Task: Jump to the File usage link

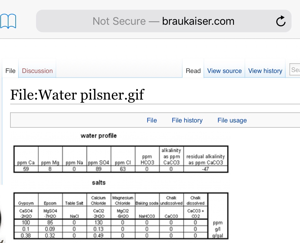Action: coord(232,120)
